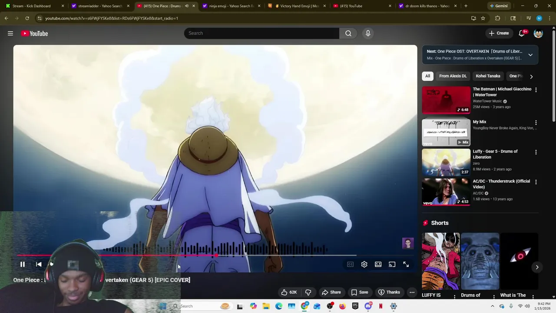Go to previous video in player
The height and width of the screenshot is (313, 556).
[39, 264]
